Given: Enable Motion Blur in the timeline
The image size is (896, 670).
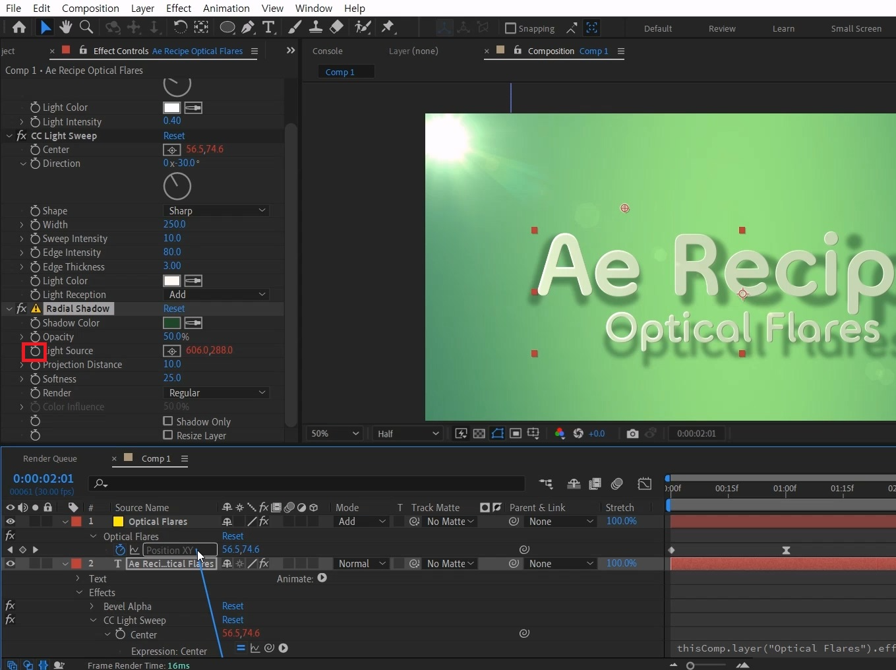Looking at the screenshot, I should pyautogui.click(x=617, y=484).
